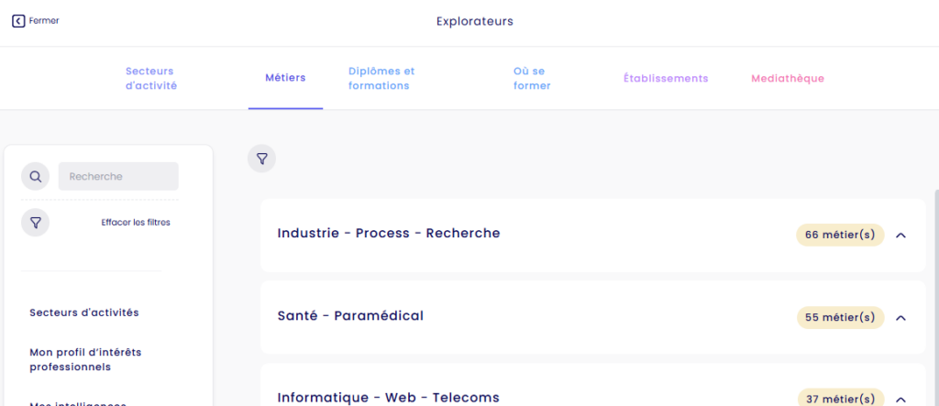Screen dimensions: 939x406
Task: Select Secteurs d'activités filter in sidebar
Action: point(84,313)
